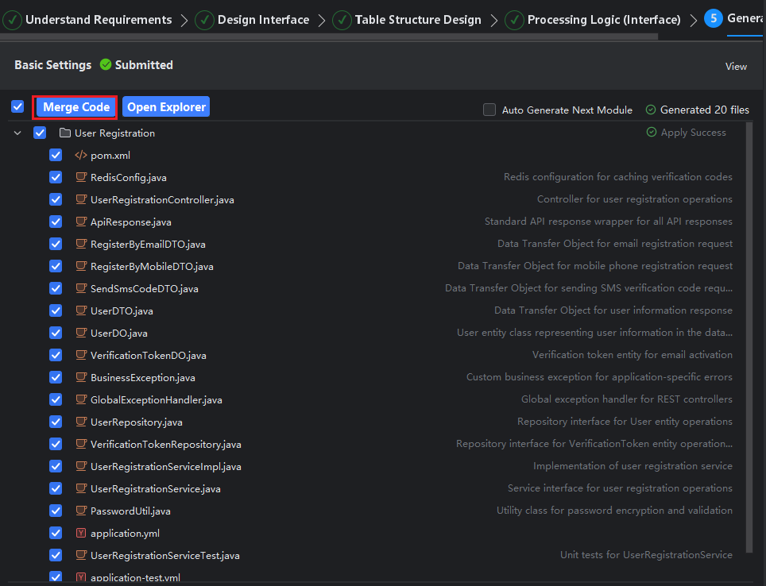This screenshot has width=766, height=586.
Task: Deselect the PasswordUtil.java checkbox
Action: (x=56, y=511)
